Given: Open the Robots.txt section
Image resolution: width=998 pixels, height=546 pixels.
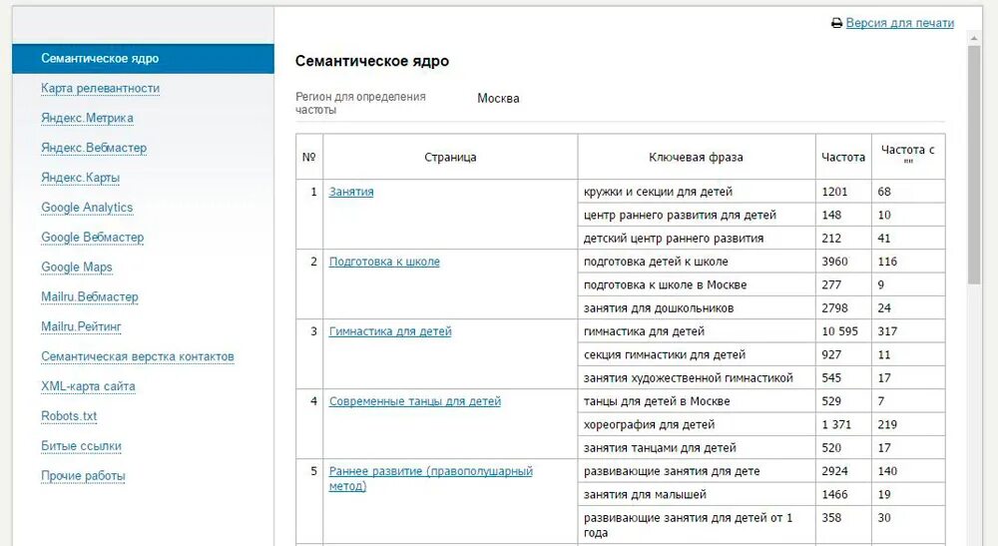Looking at the screenshot, I should (69, 416).
